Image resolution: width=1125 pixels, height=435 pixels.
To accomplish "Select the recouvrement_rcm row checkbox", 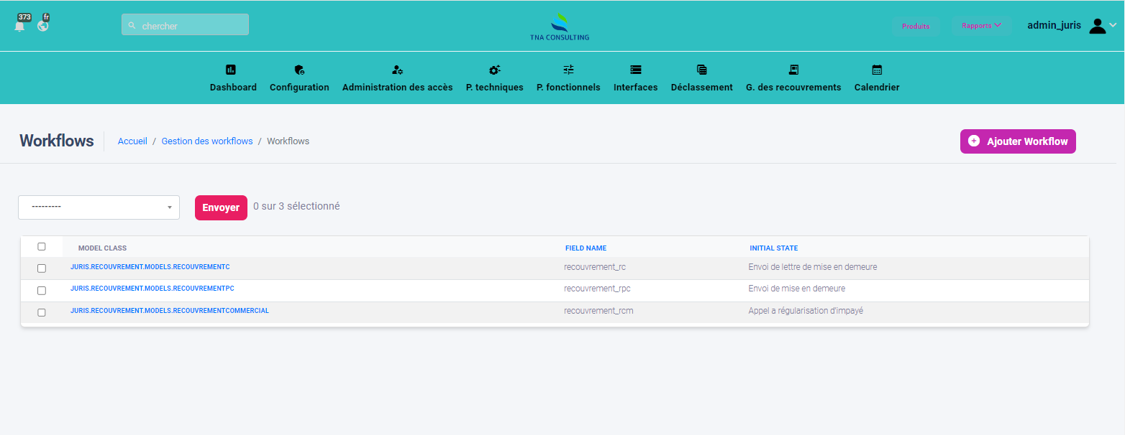I will click(42, 312).
